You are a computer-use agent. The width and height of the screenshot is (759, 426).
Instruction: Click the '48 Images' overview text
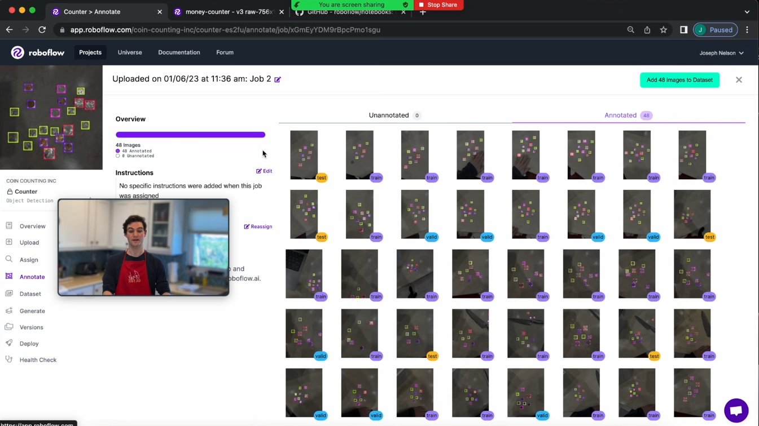[128, 145]
